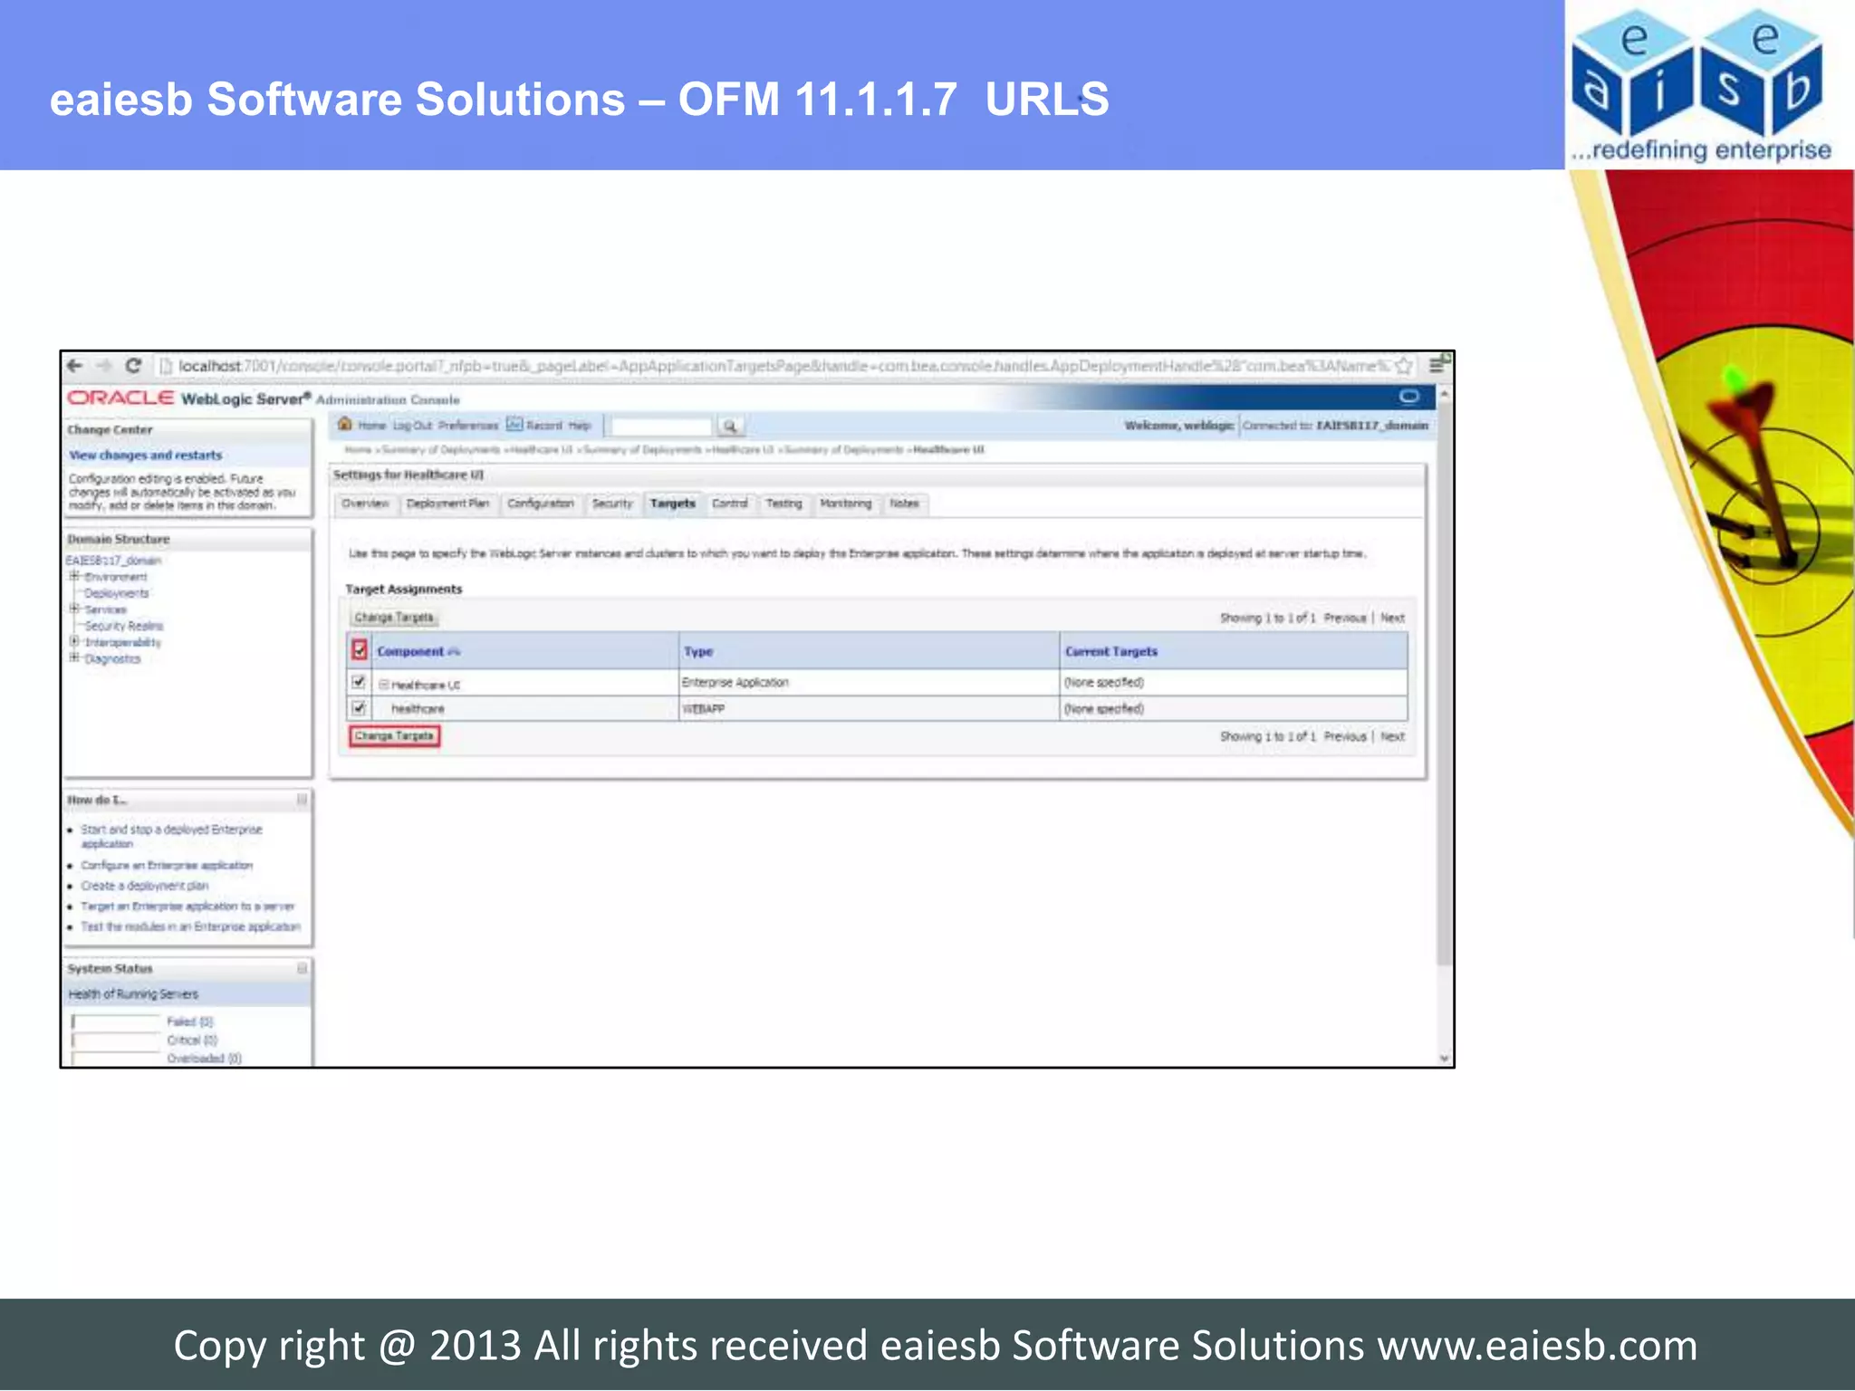Click the Component column sort icon
The image size is (1855, 1391).
pyautogui.click(x=454, y=652)
